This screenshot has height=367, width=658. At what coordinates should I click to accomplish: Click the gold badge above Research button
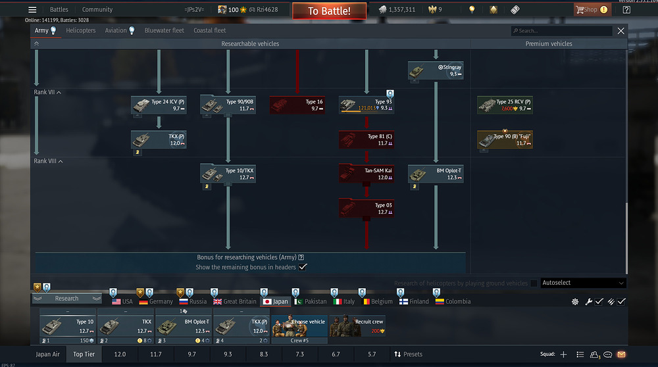pos(38,287)
